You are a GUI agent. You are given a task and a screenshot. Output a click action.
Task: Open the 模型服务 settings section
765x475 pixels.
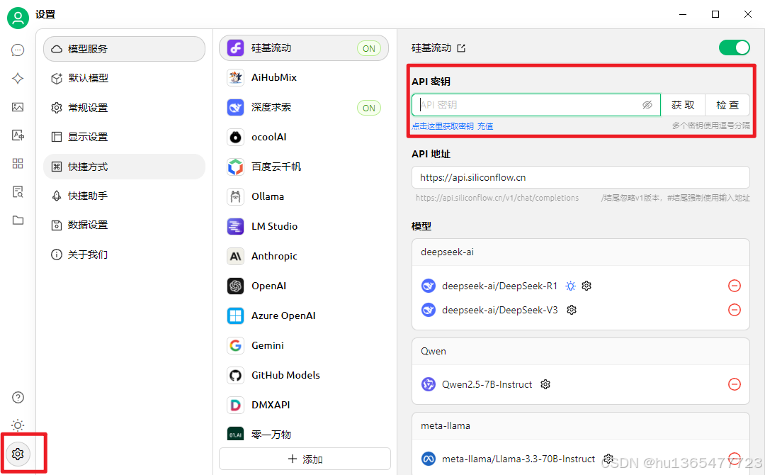pos(125,49)
